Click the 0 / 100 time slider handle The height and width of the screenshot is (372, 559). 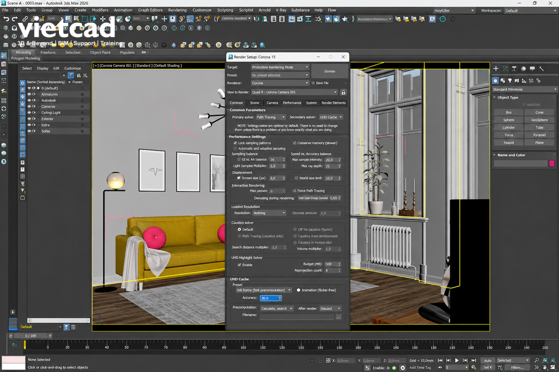pos(30,335)
